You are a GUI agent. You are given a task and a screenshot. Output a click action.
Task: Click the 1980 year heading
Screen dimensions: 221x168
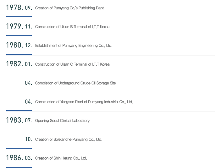[x=14, y=45]
